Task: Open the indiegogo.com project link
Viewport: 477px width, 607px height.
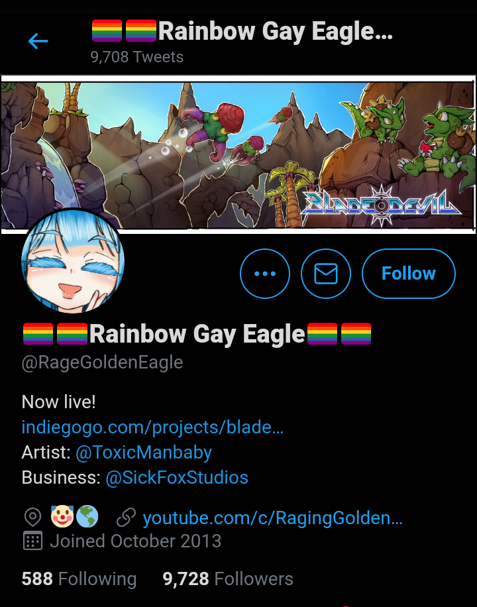Action: point(152,427)
